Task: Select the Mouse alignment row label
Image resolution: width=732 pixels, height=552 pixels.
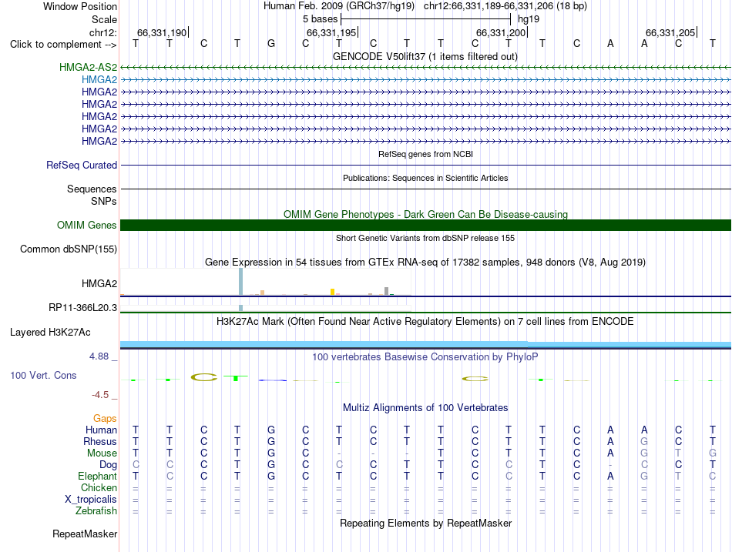Action: pos(102,453)
